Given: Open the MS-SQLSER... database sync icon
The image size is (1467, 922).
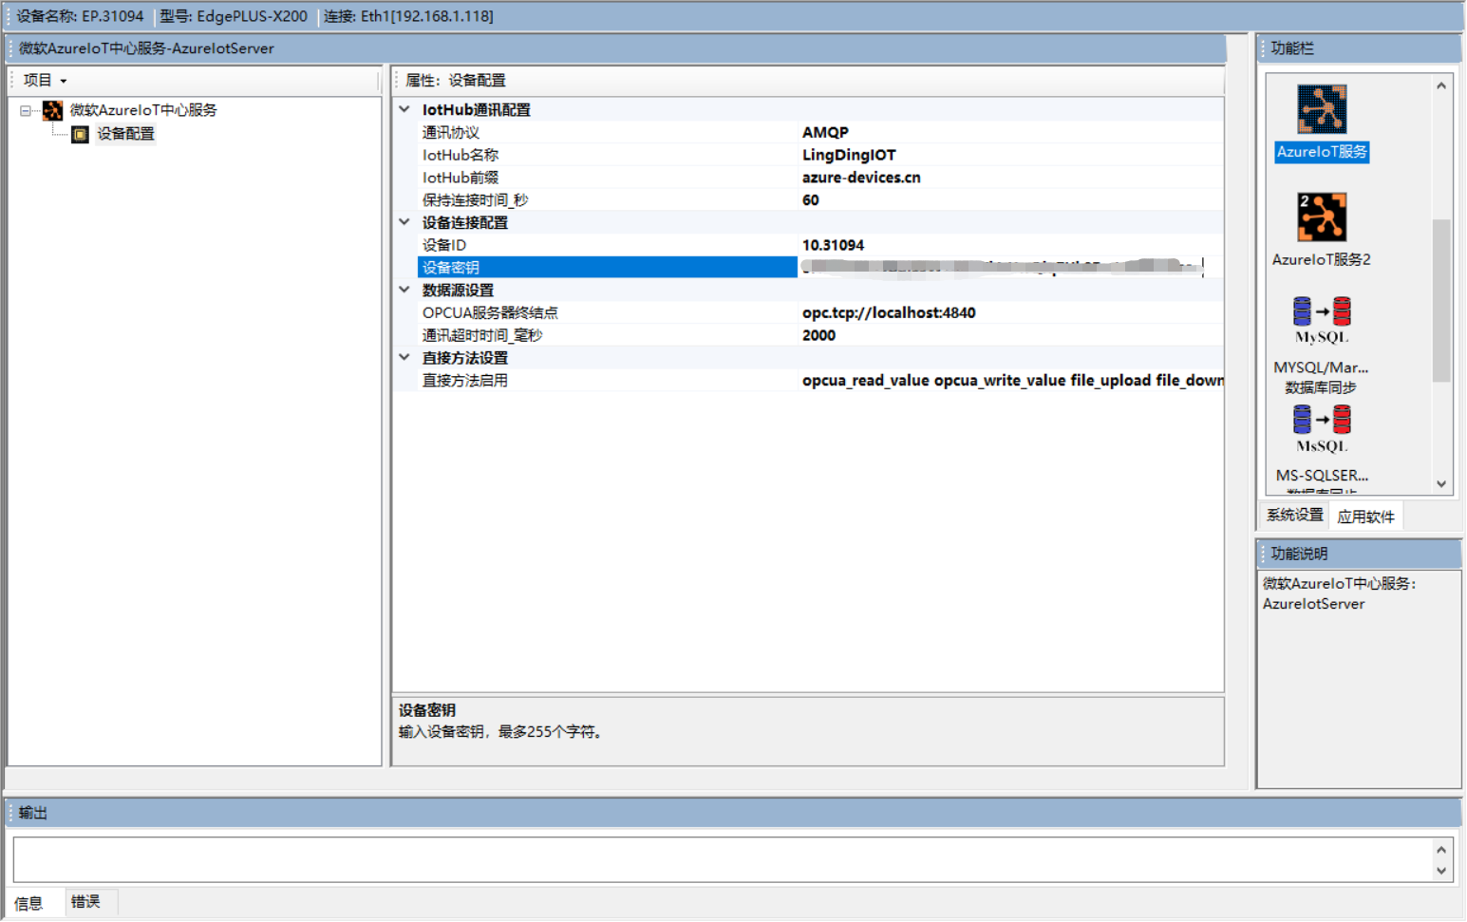Looking at the screenshot, I should (x=1322, y=429).
